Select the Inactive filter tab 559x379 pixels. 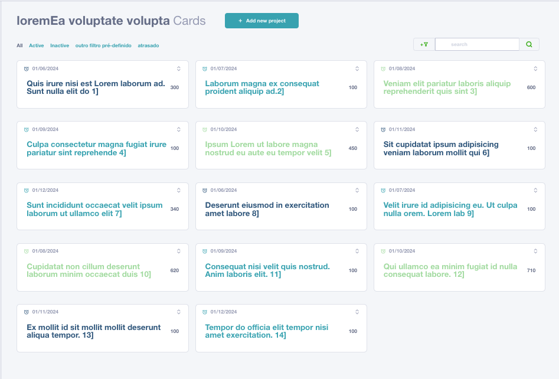click(60, 45)
